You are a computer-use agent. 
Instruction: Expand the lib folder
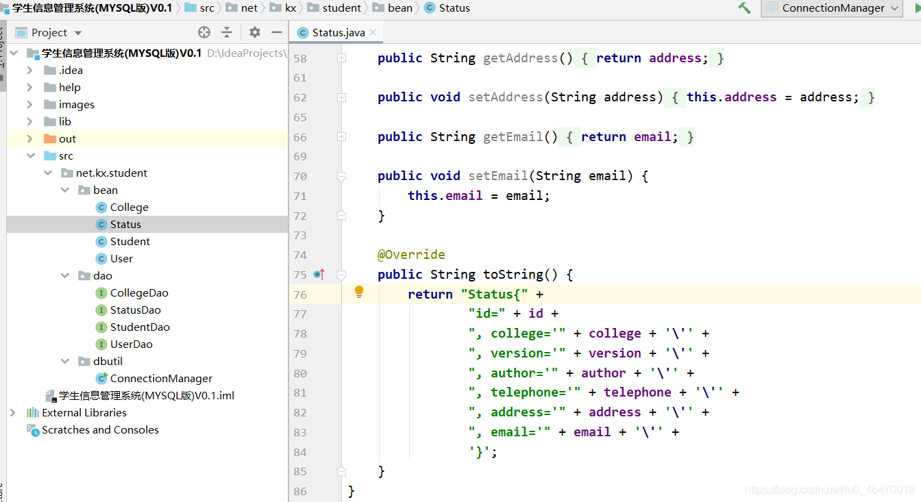29,121
